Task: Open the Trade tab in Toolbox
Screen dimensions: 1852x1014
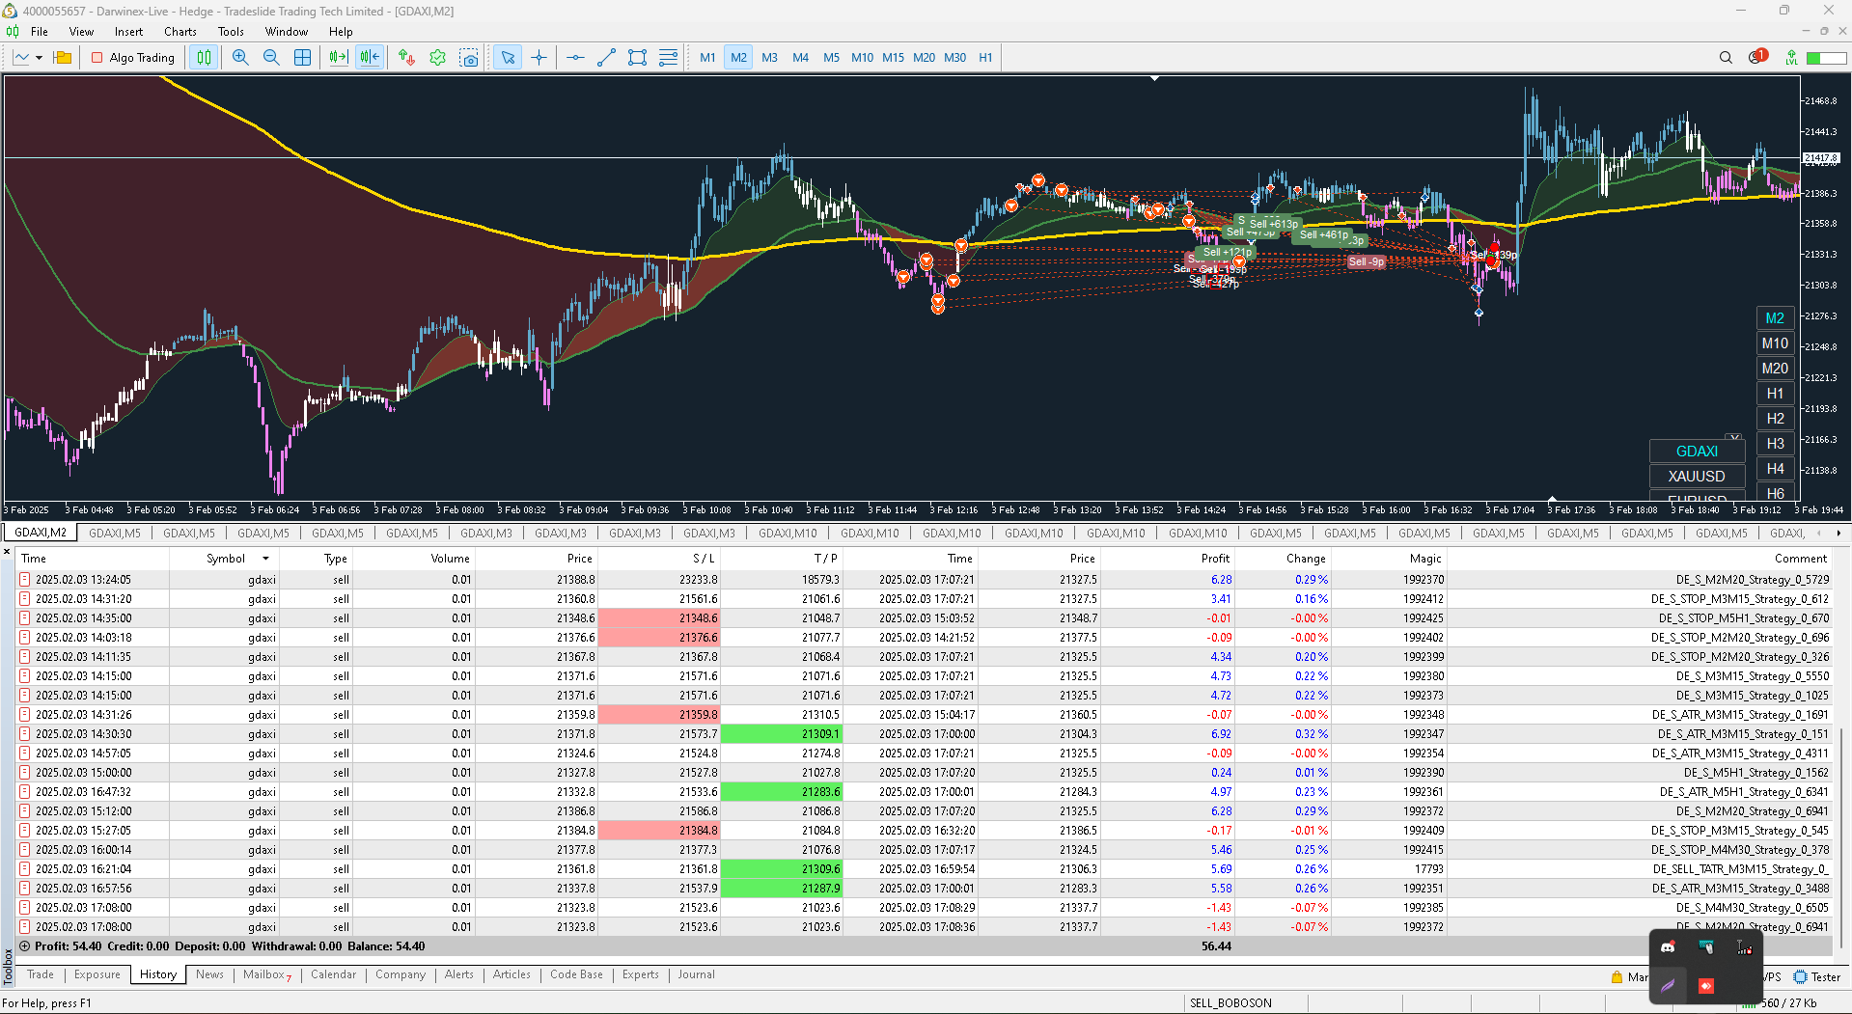Action: [x=41, y=975]
